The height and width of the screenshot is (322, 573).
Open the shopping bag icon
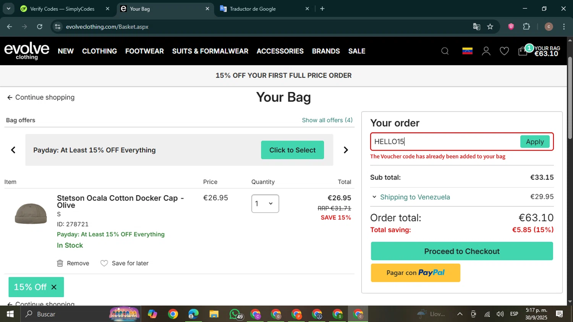523,51
